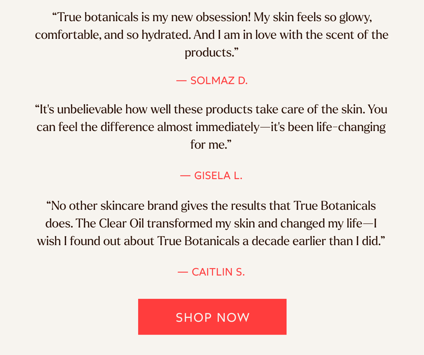Select the SOLMAZ D. reviewer name

pos(219,80)
